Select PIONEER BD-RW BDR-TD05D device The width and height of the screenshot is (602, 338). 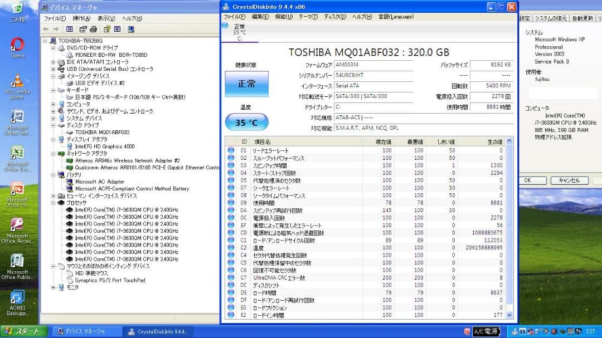tap(111, 55)
